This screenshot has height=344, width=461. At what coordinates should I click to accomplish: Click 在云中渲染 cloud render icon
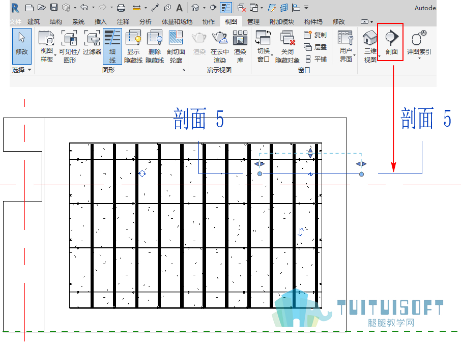pos(220,47)
